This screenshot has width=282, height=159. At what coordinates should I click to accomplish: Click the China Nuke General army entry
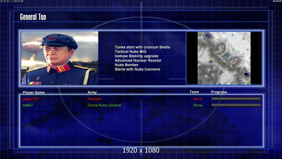[104, 105]
